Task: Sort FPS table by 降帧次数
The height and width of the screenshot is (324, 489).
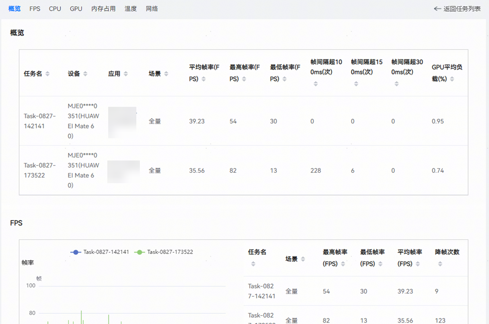Action: (x=440, y=264)
